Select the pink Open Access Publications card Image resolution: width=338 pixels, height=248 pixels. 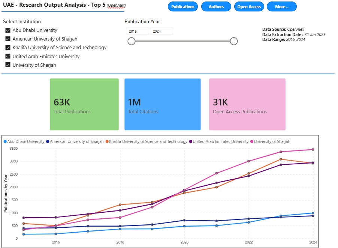point(247,104)
